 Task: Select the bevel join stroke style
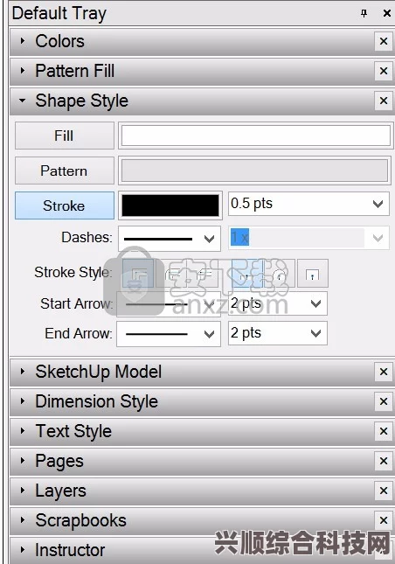[203, 274]
